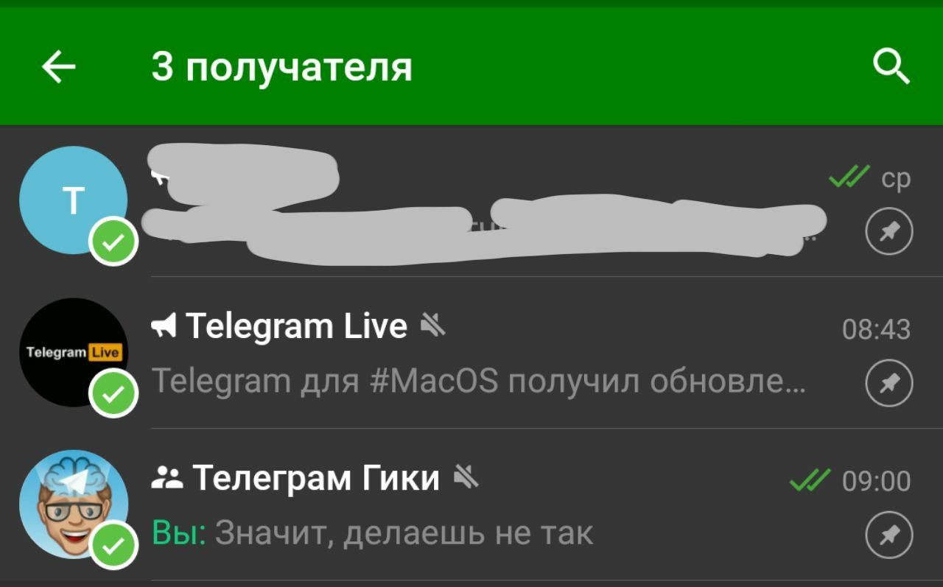Click the muted bell icon next to Telegram Live
Viewport: 943px width, 587px height.
tap(433, 325)
